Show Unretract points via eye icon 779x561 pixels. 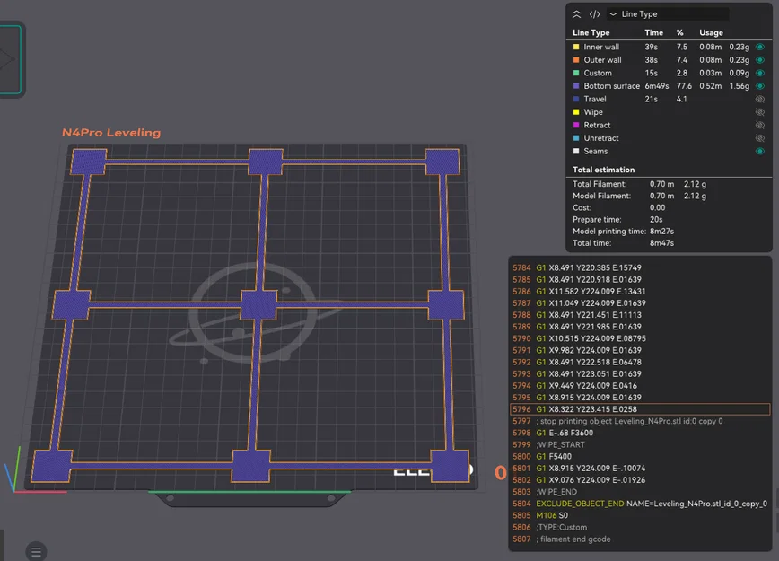click(x=759, y=137)
